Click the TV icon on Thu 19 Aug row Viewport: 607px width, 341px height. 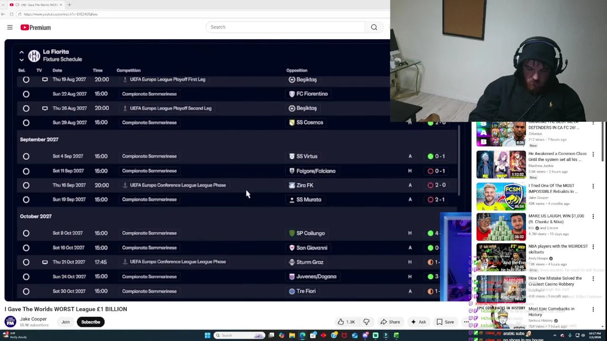click(45, 80)
